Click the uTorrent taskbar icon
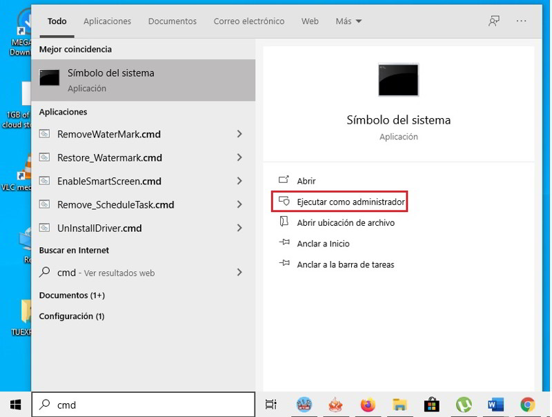The image size is (552, 417). (464, 405)
